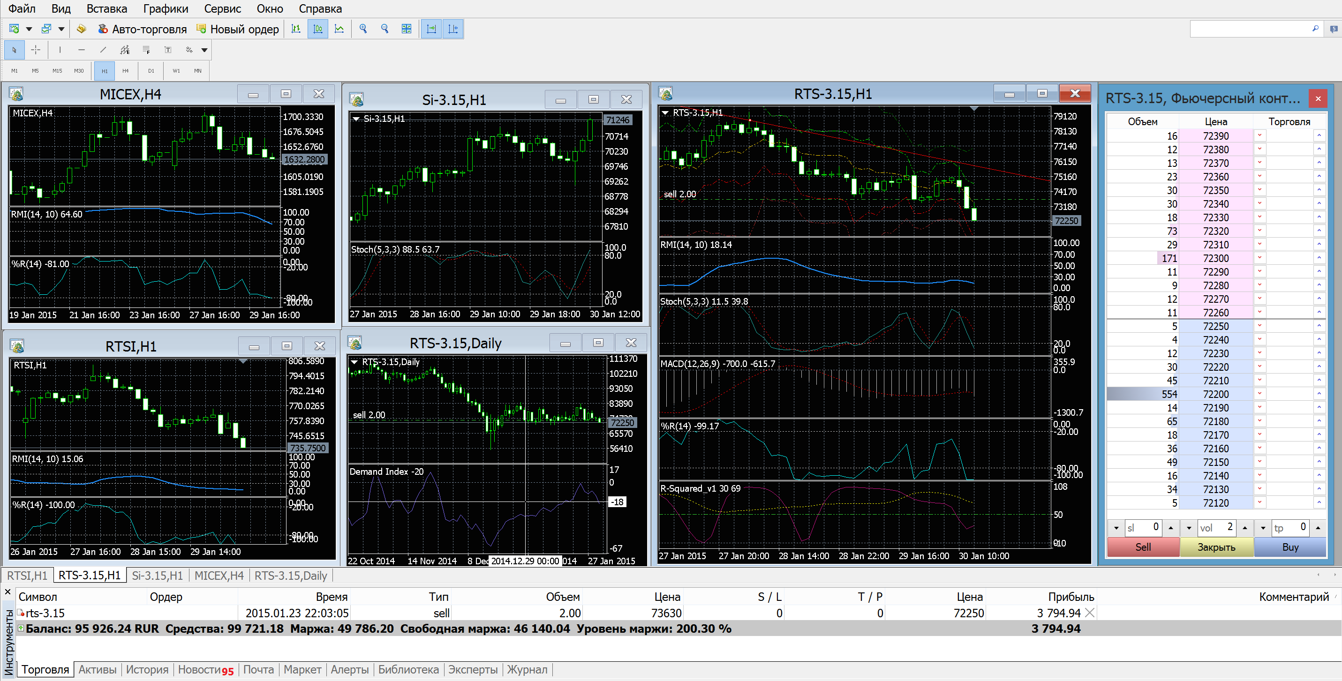Select the bar chart display icon

pyautogui.click(x=296, y=29)
